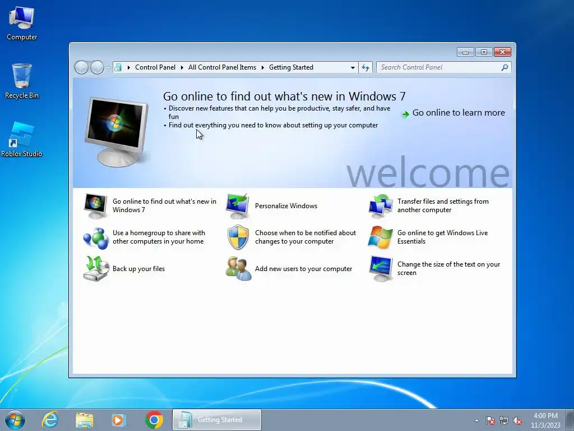Click 'Personalize Windows' text

(x=286, y=206)
